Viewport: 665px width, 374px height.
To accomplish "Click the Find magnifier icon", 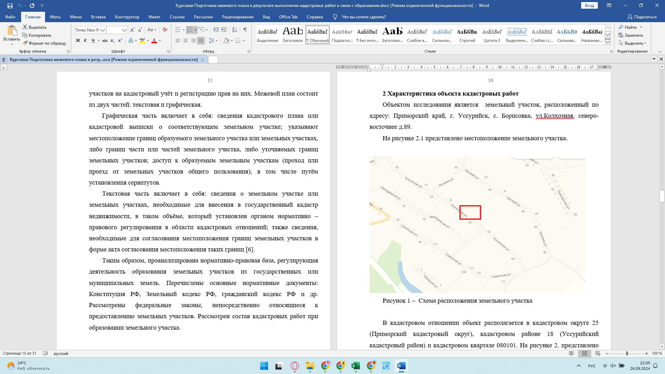I will coord(621,27).
